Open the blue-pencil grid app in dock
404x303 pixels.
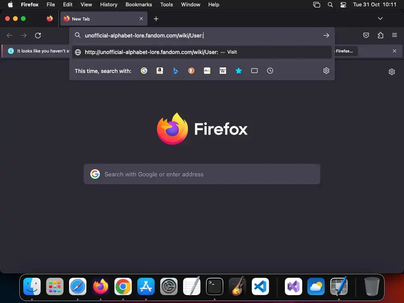point(339,286)
